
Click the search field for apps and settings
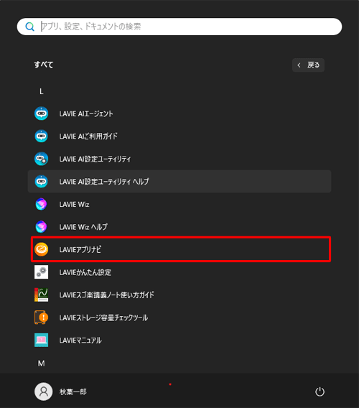179,27
